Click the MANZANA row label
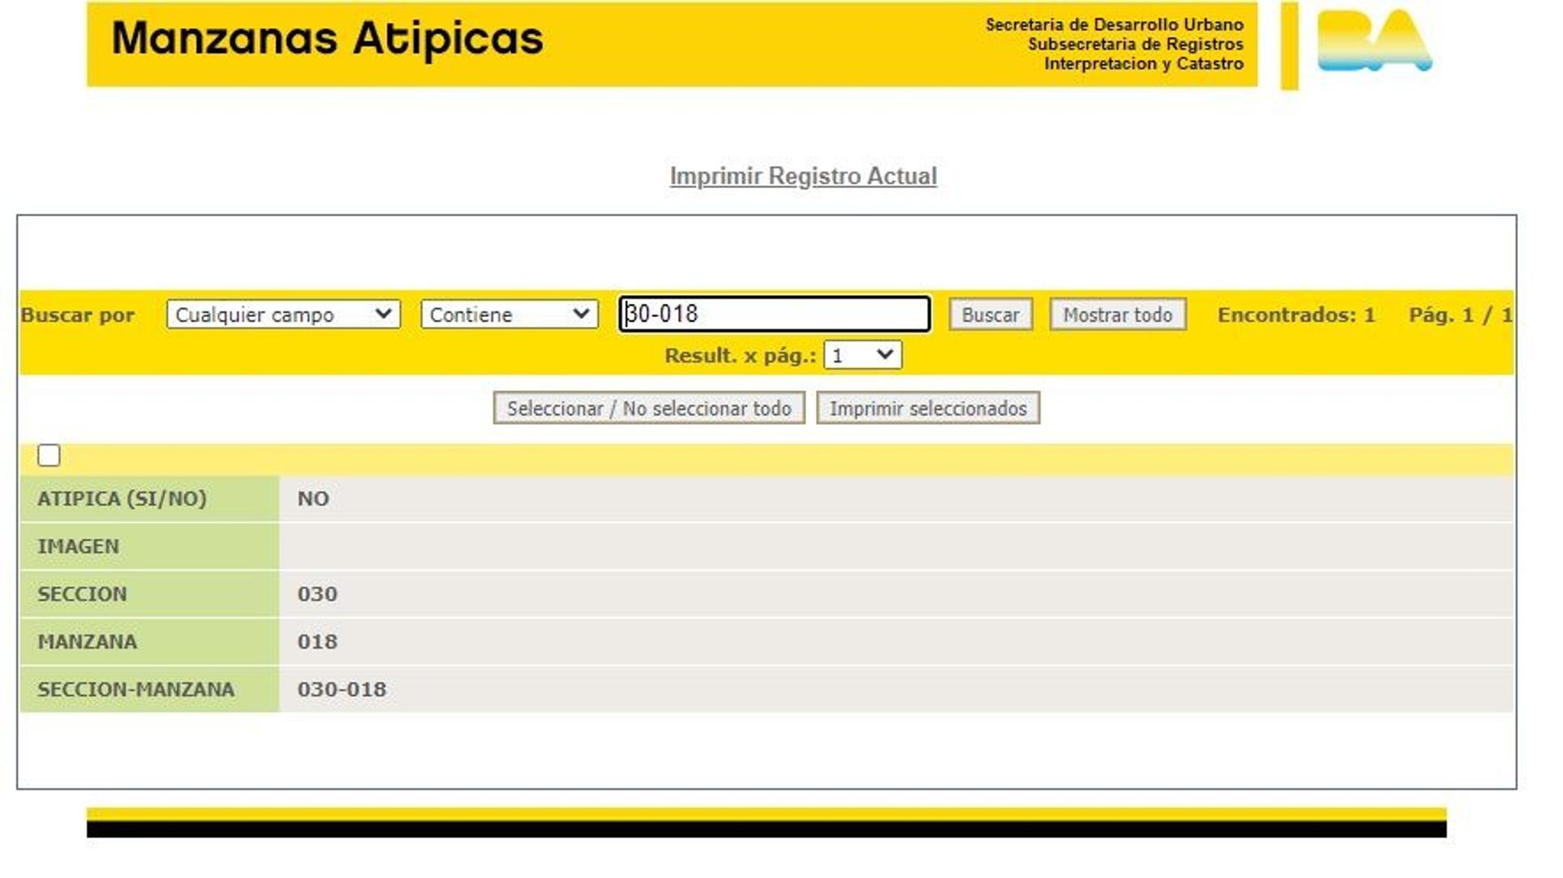The height and width of the screenshot is (878, 1563). 87,641
